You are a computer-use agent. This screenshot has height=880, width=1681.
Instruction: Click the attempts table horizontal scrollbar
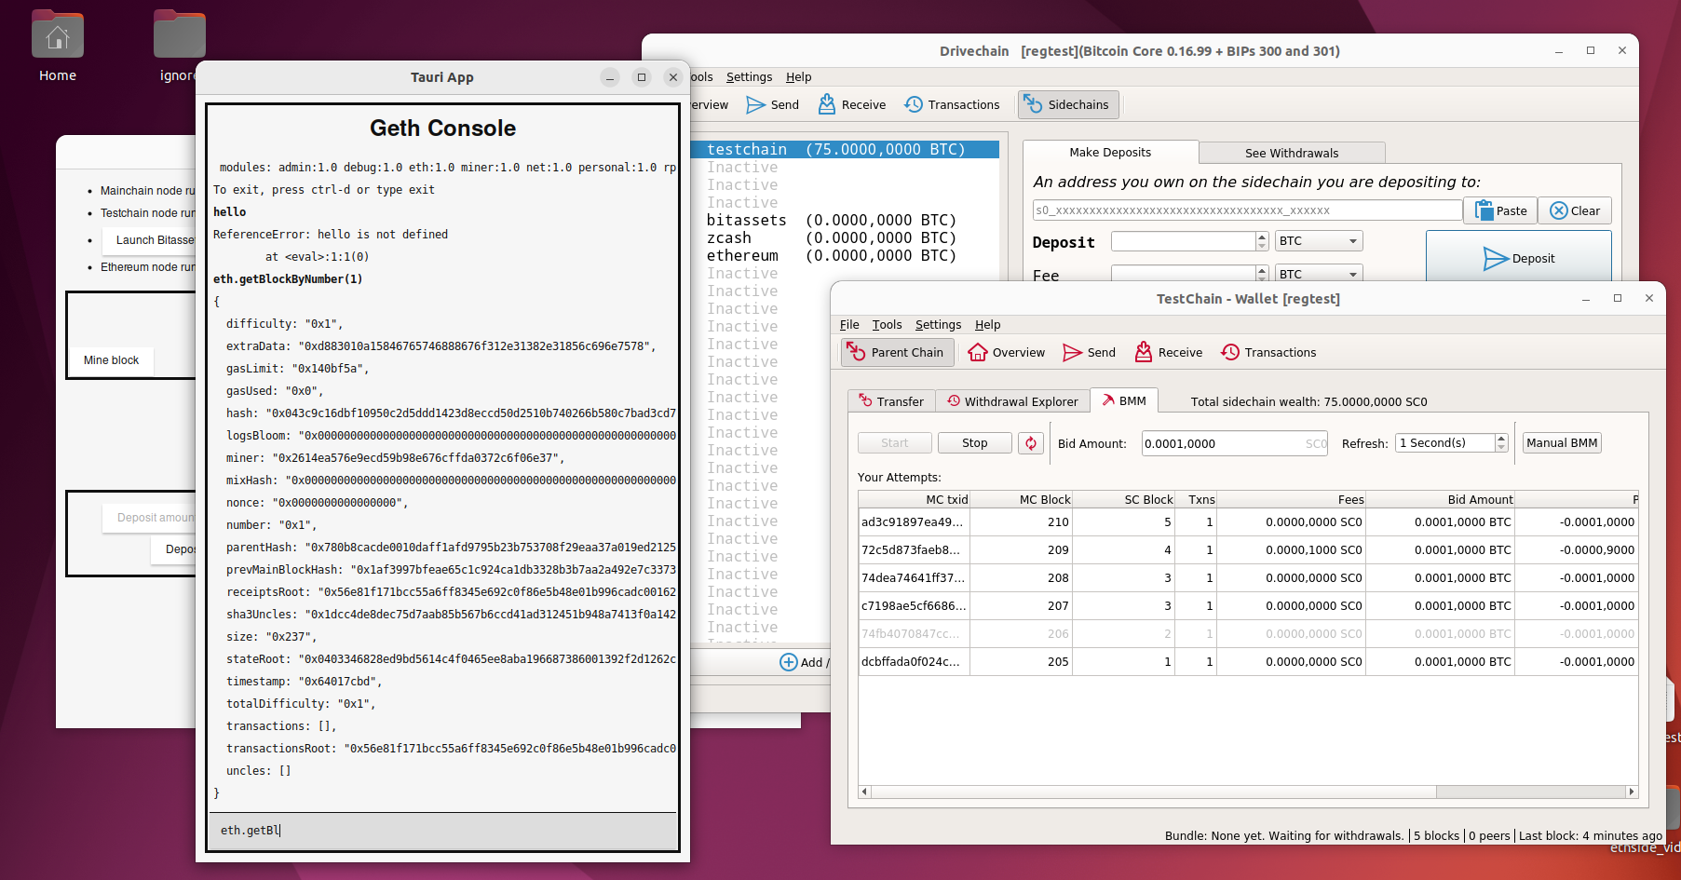click(1153, 792)
